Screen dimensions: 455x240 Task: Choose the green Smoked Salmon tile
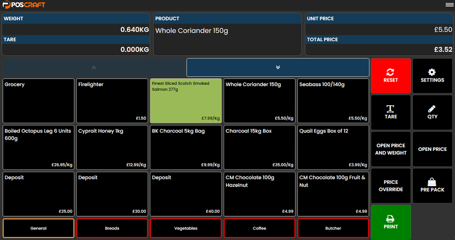(186, 101)
